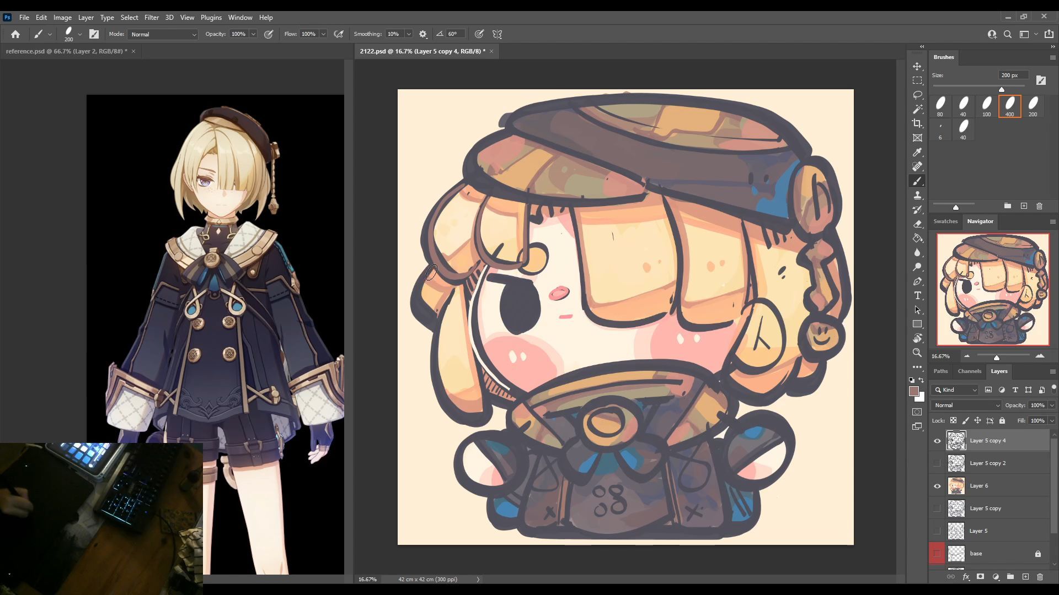Open brush preset picker dropdown
This screenshot has height=595, width=1059.
pyautogui.click(x=80, y=34)
